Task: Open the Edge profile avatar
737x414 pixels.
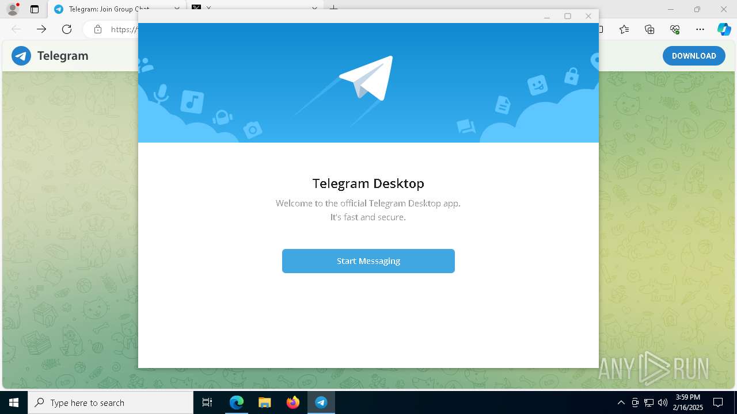Action: coord(13,9)
